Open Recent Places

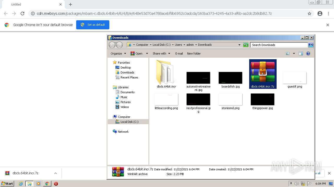[x=129, y=77]
